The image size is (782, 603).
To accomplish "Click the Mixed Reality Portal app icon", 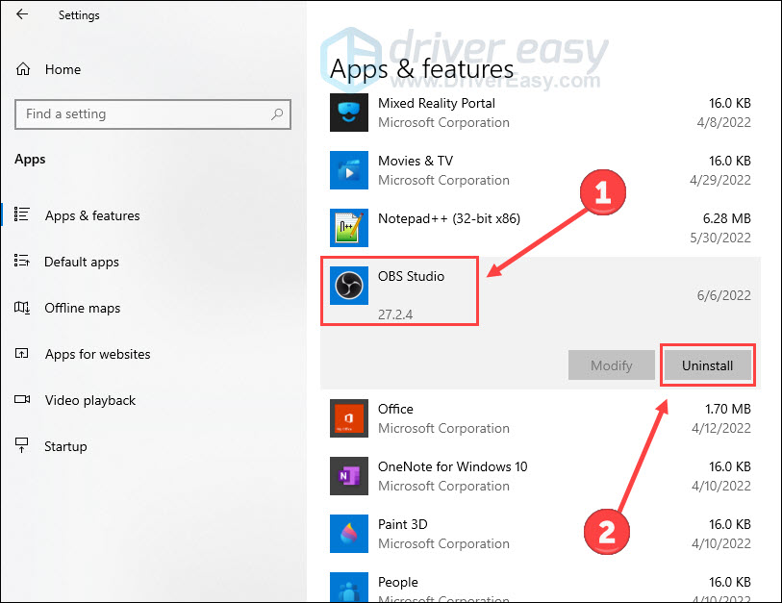I will point(349,113).
